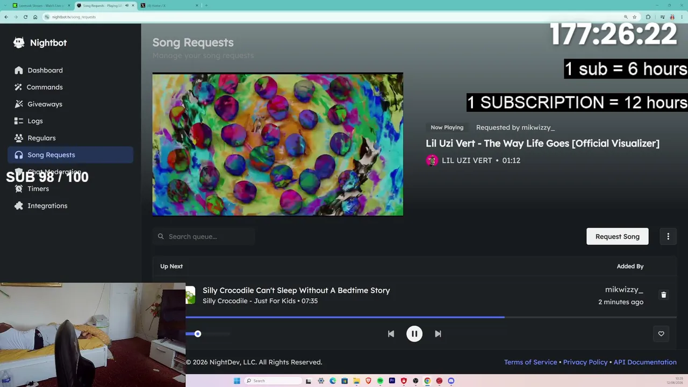
Task: Mute the Song Requests tab audio icon
Action: pos(127,5)
